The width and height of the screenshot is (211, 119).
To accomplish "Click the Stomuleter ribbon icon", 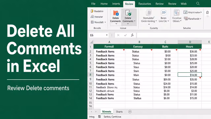I will click(149, 13).
